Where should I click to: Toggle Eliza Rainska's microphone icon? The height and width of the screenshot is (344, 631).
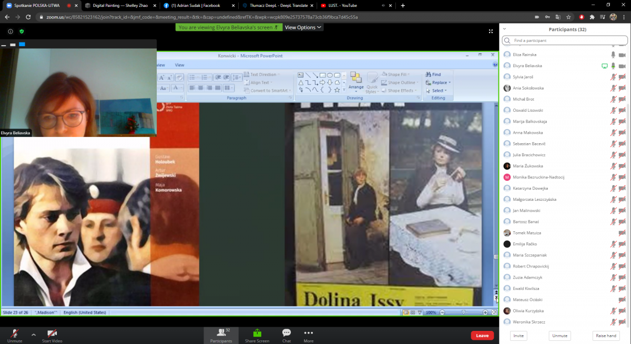pos(613,55)
